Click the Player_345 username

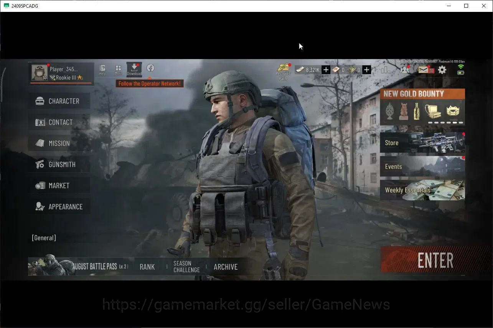[x=64, y=69]
